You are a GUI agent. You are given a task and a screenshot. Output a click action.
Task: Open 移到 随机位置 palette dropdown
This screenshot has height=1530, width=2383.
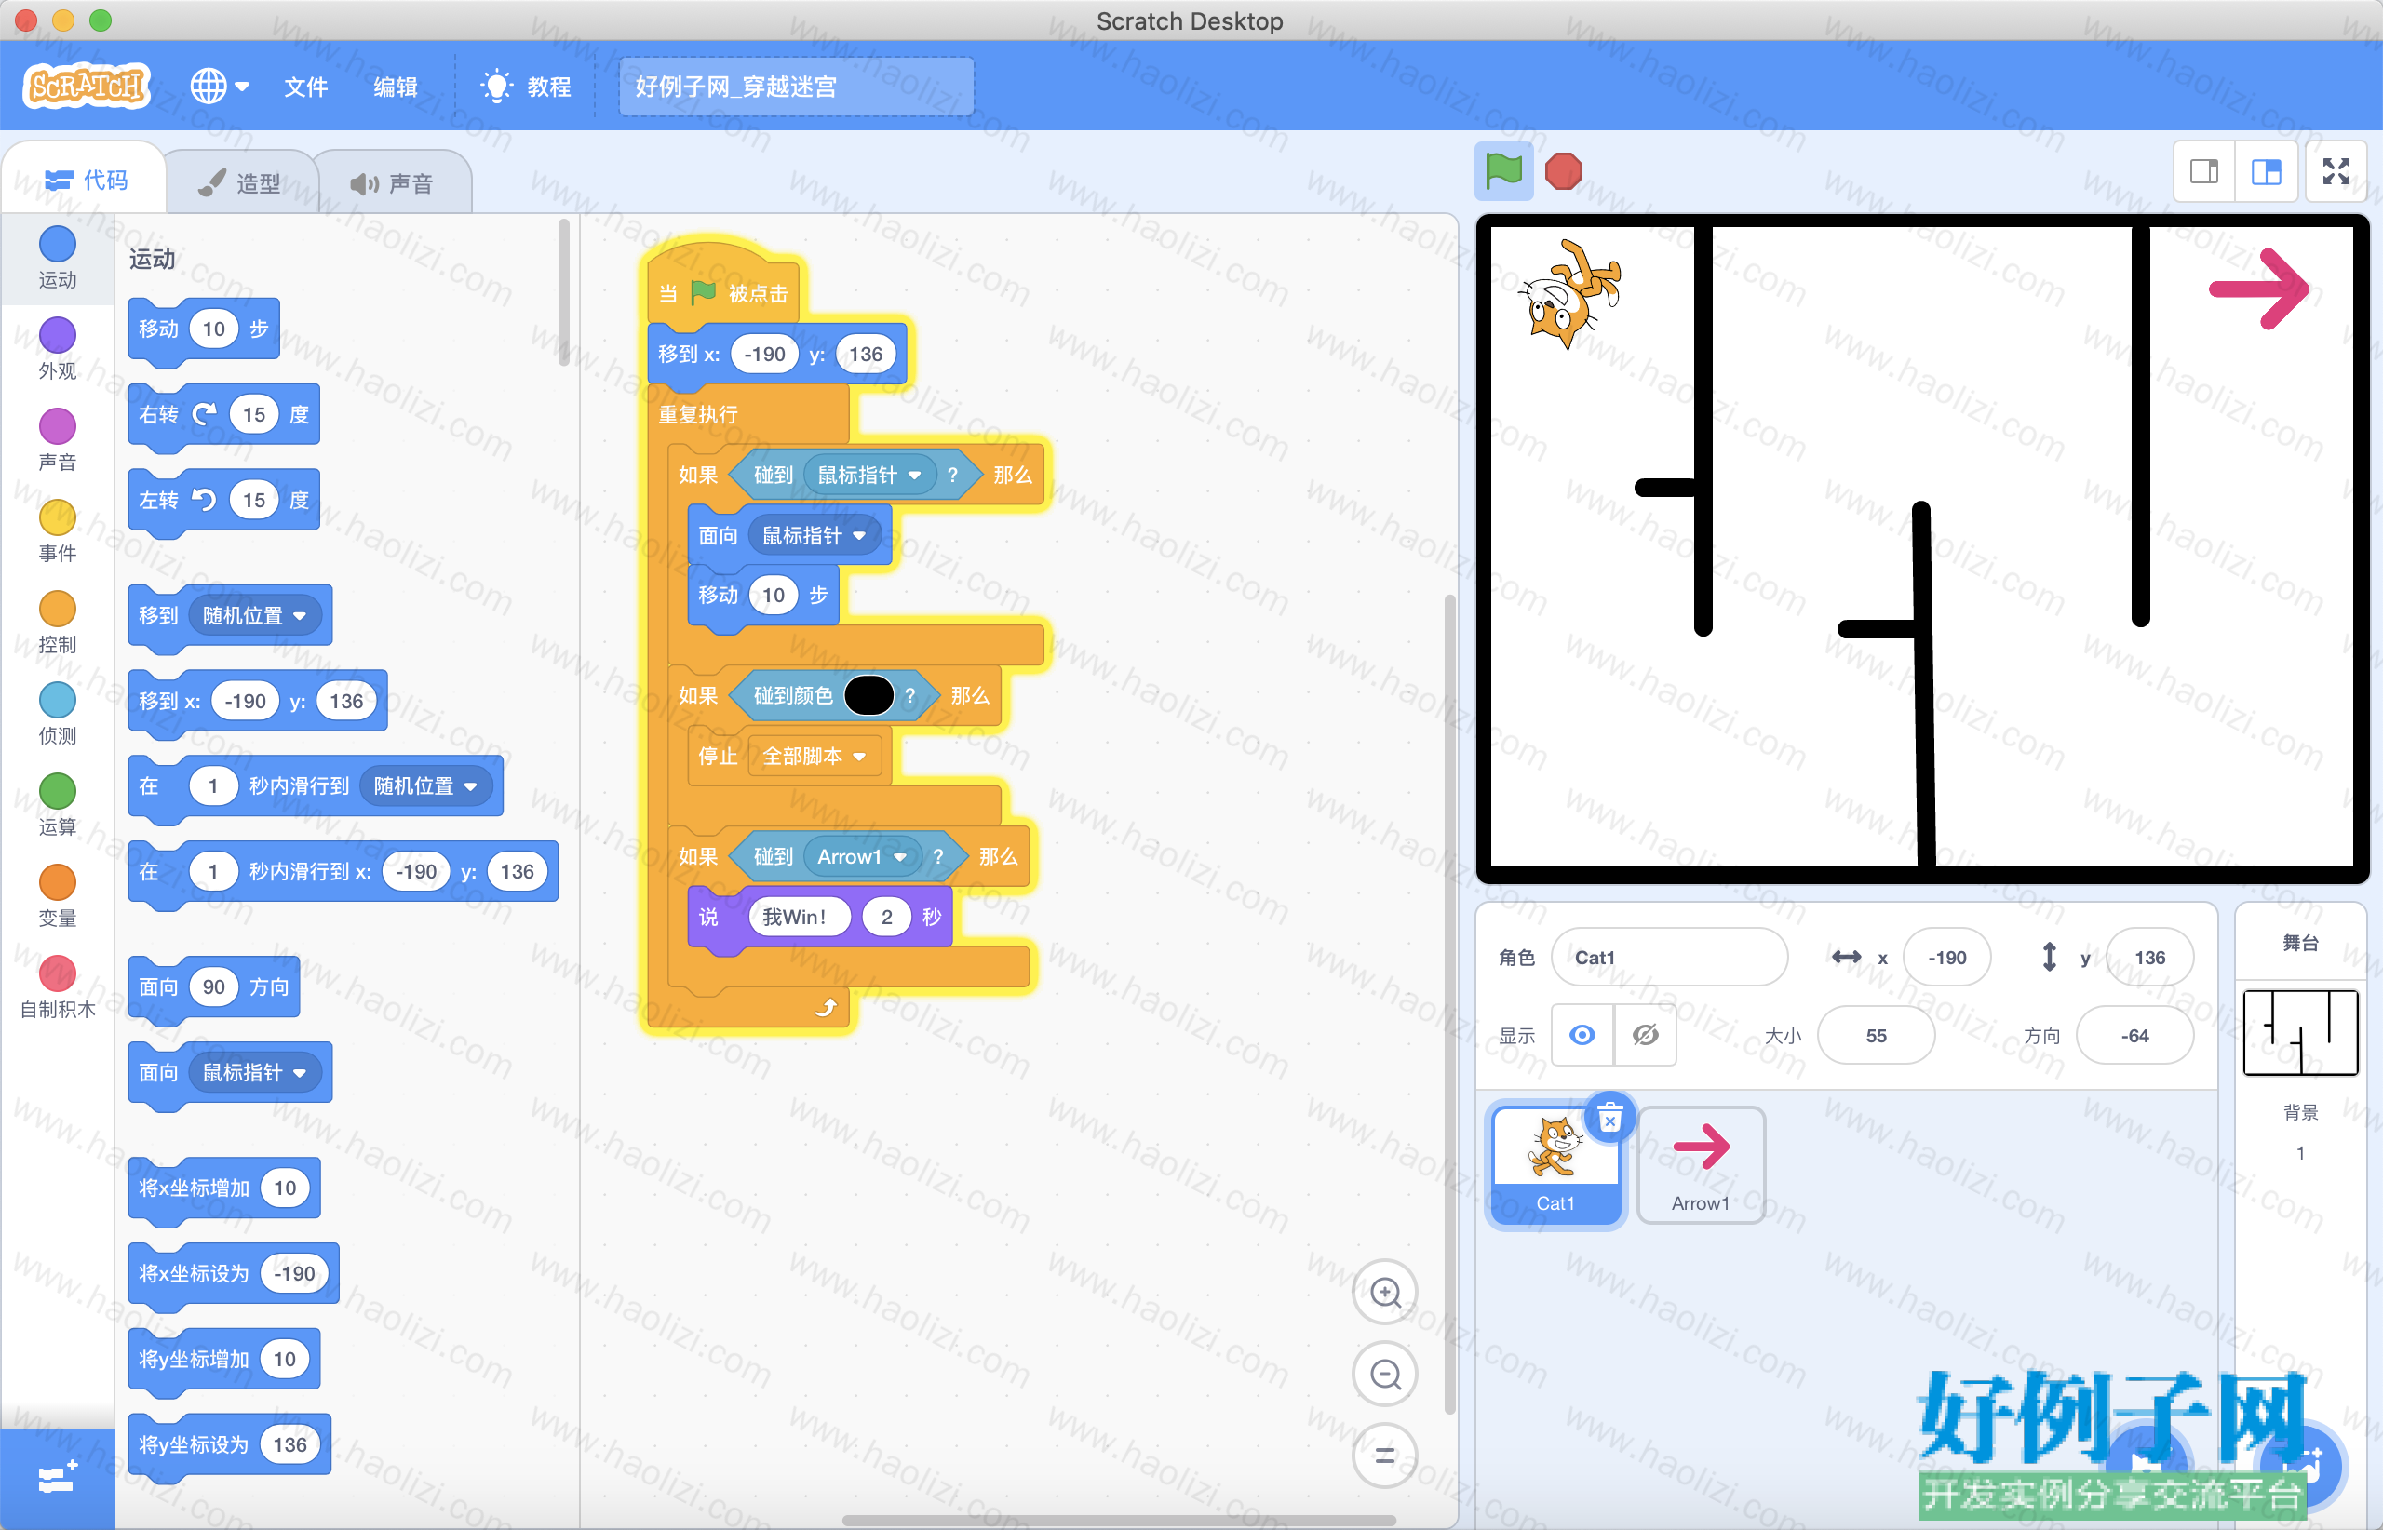click(x=254, y=615)
